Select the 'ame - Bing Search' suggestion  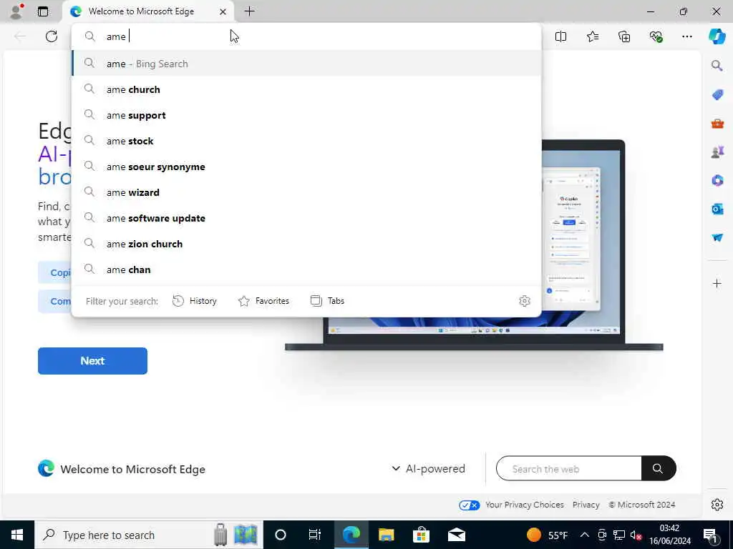tap(306, 64)
